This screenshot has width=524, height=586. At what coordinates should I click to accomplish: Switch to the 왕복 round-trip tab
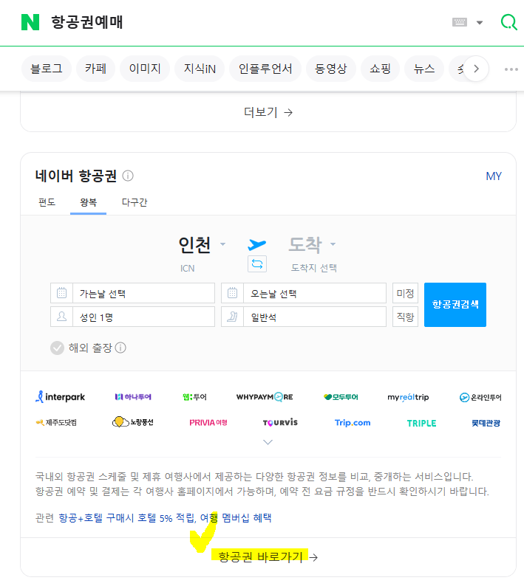coord(89,202)
